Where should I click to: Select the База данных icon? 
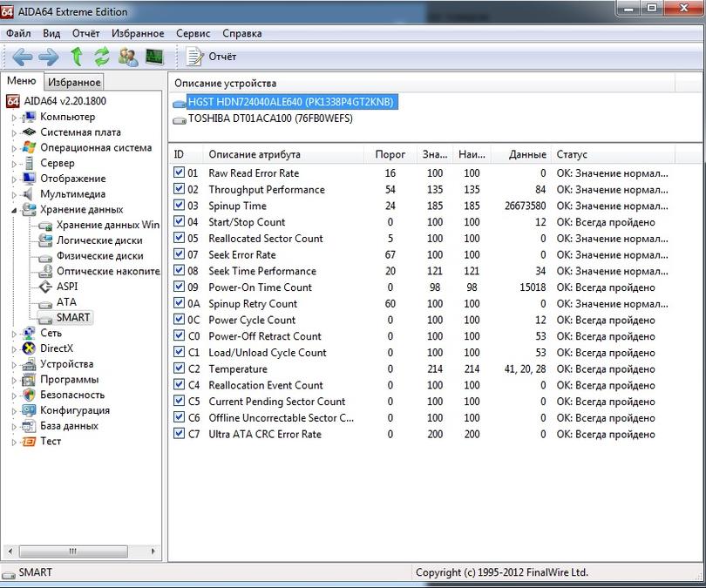(30, 426)
